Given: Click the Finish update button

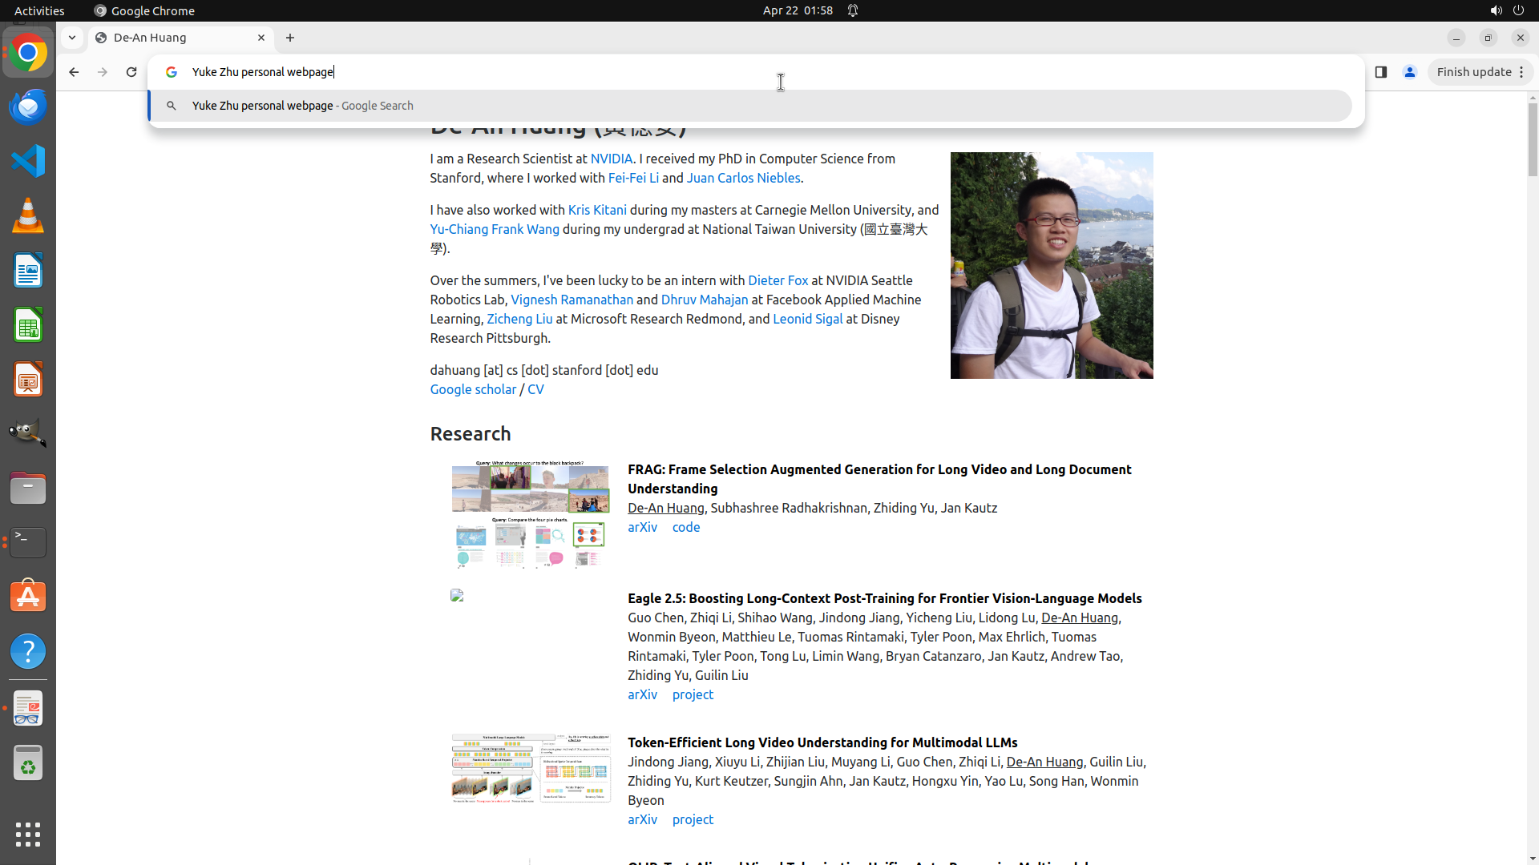Looking at the screenshot, I should (1473, 72).
